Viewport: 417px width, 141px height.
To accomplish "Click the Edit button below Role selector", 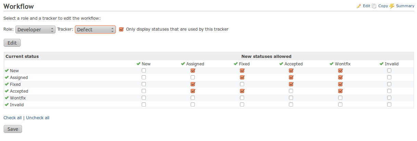I will tap(12, 43).
